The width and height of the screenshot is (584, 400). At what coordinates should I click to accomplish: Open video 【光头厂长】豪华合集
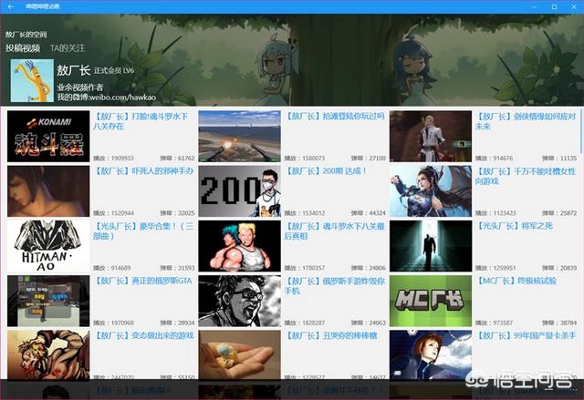[x=143, y=231]
